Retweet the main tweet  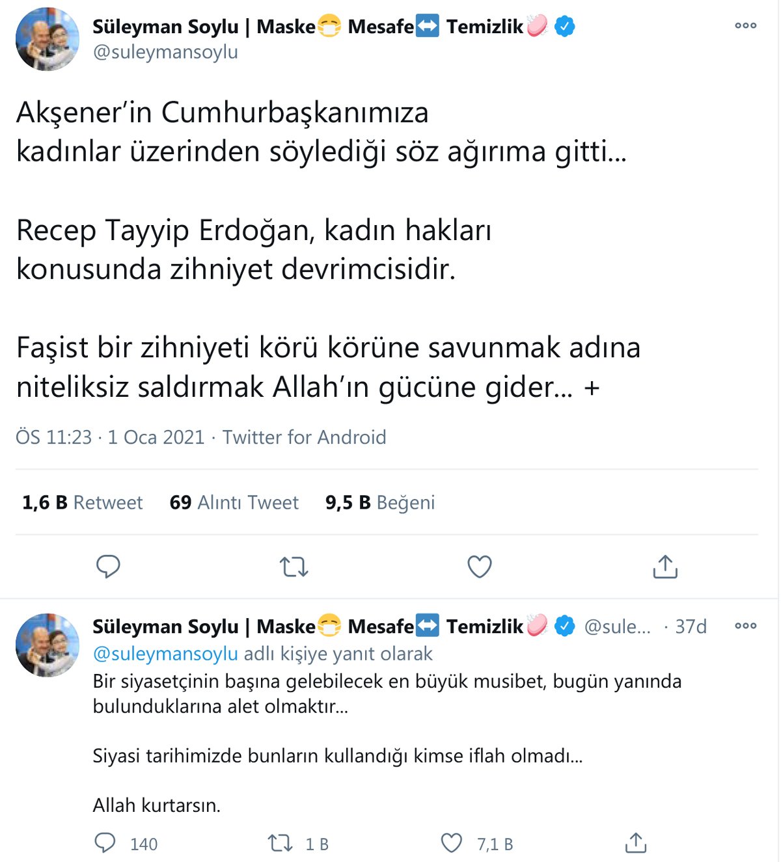(294, 567)
